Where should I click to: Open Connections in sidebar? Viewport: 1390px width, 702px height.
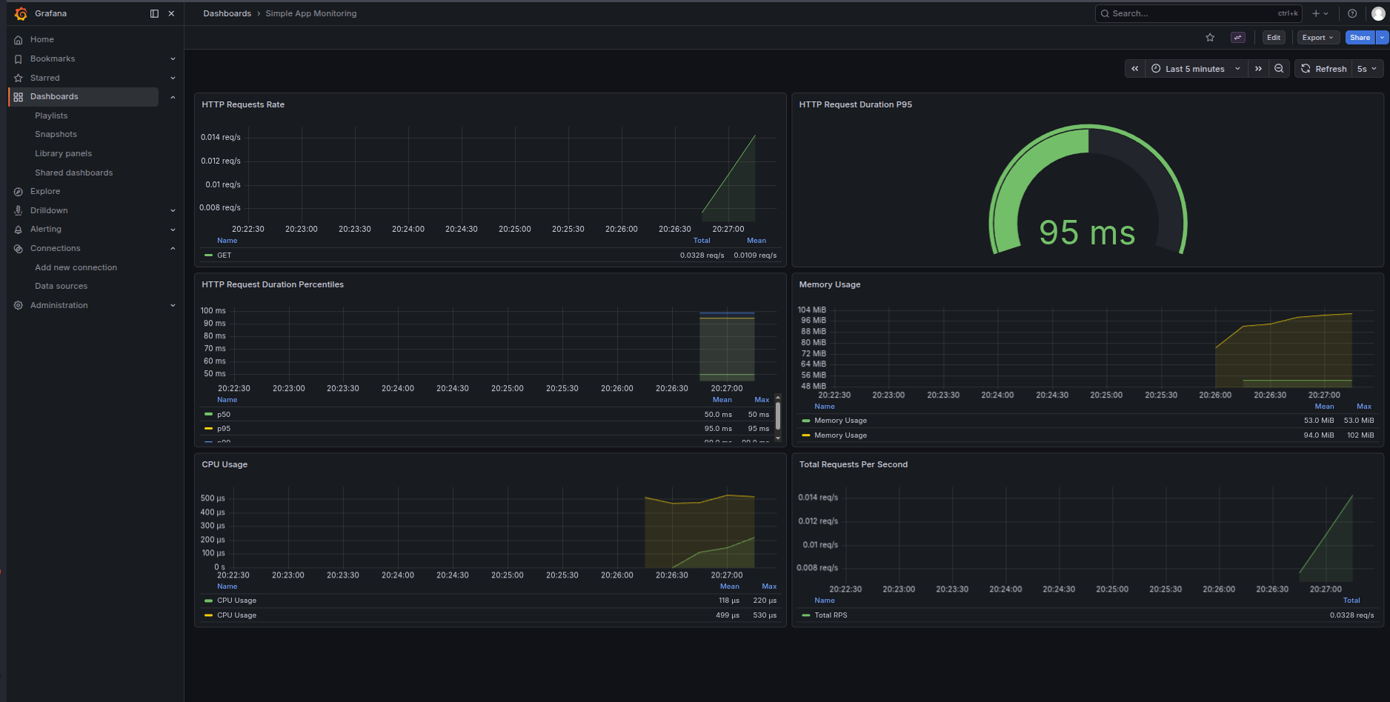coord(56,248)
